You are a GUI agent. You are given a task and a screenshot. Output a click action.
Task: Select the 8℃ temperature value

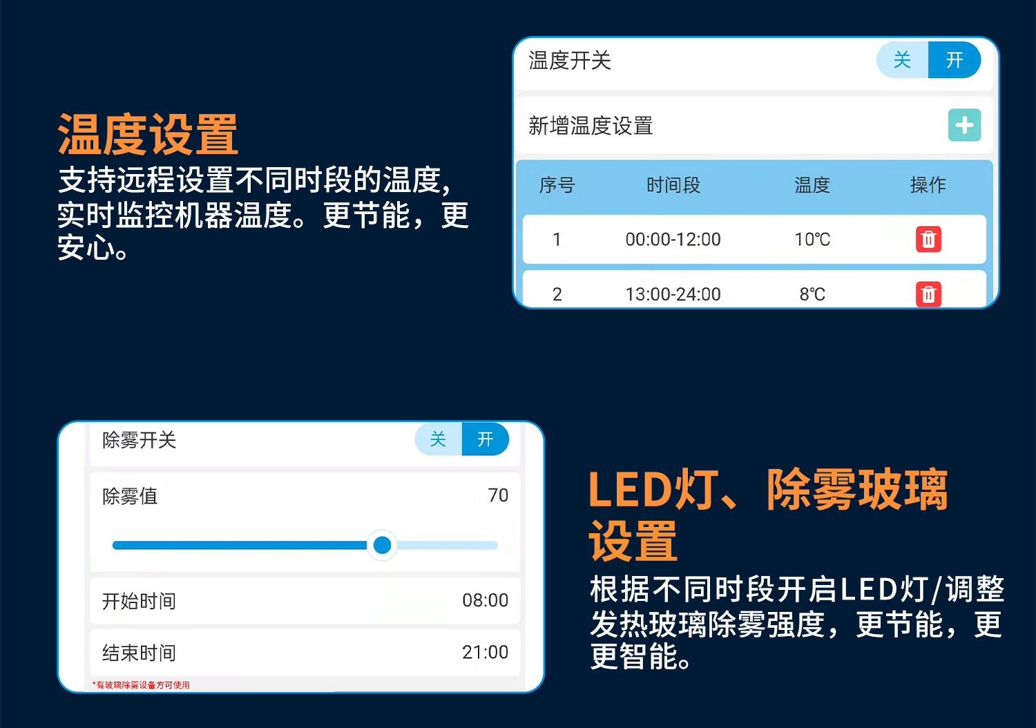coord(812,294)
